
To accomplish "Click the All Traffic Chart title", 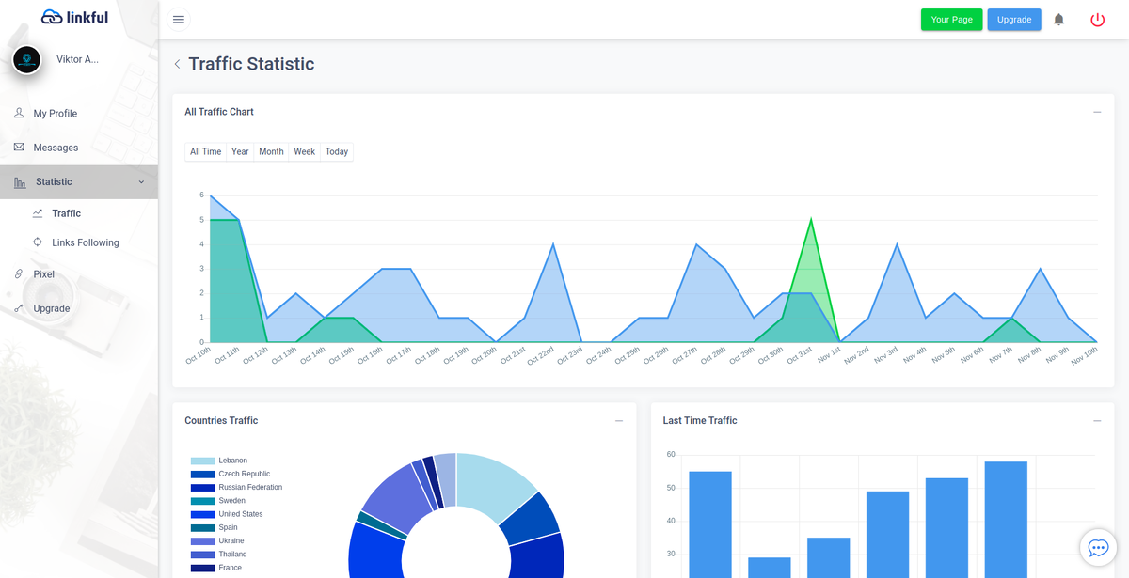I will pyautogui.click(x=219, y=112).
